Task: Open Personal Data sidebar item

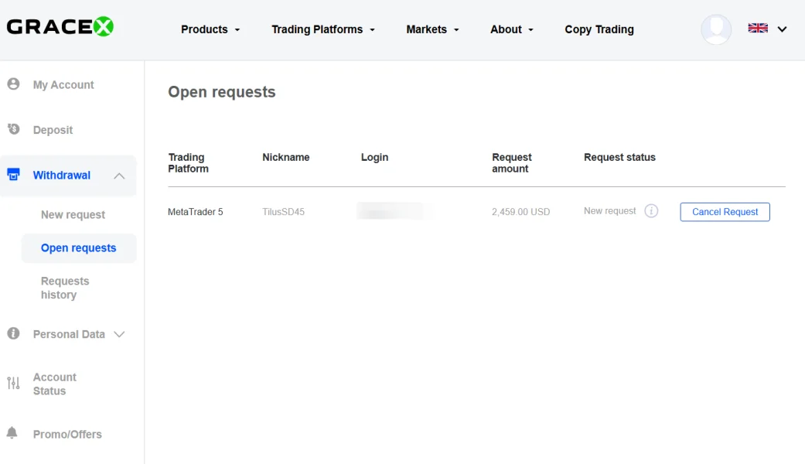Action: [69, 334]
